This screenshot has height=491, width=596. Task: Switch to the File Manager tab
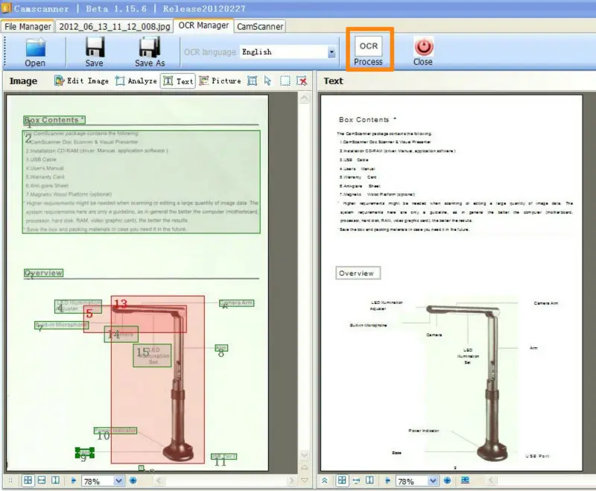(28, 26)
